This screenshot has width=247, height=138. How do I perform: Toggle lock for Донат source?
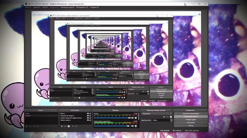click(x=90, y=113)
